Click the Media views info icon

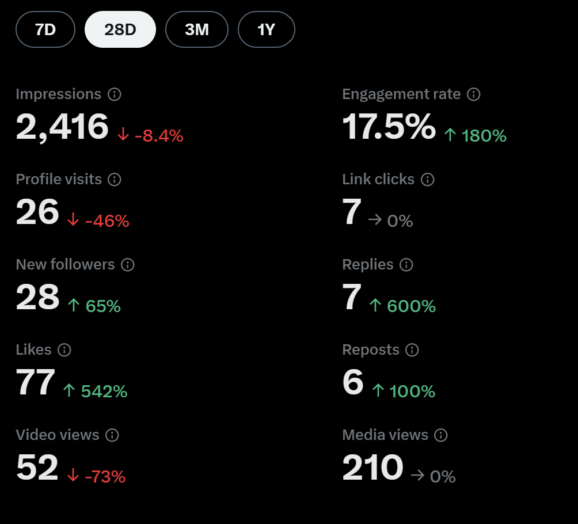441,435
